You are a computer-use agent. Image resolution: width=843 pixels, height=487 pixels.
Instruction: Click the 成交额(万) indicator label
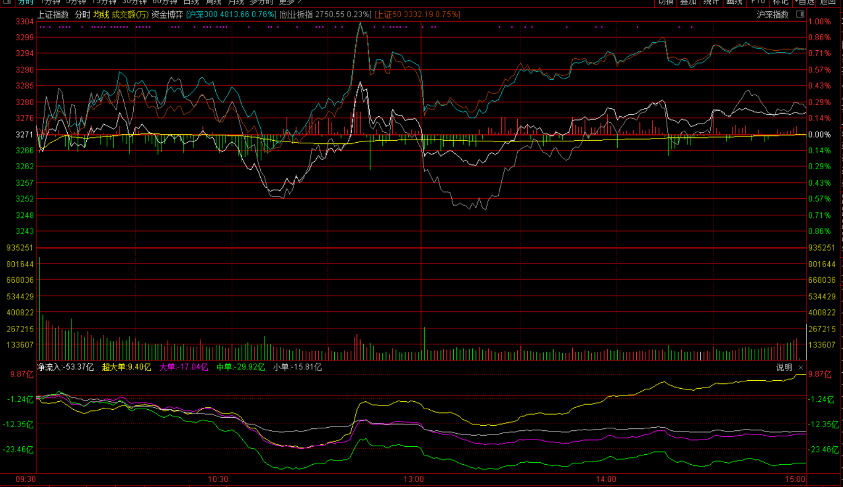tap(130, 15)
